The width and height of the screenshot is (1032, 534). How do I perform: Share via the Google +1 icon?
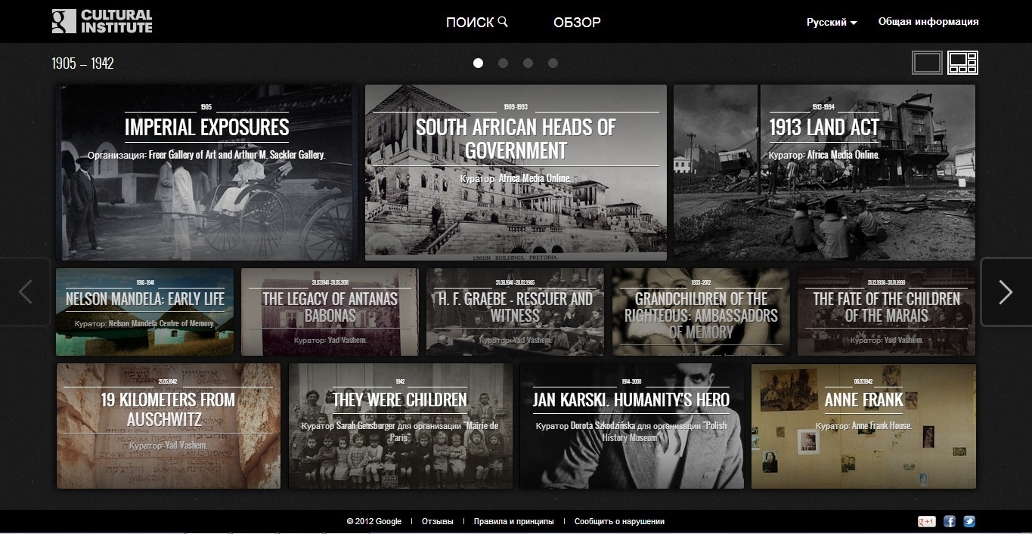click(x=926, y=521)
